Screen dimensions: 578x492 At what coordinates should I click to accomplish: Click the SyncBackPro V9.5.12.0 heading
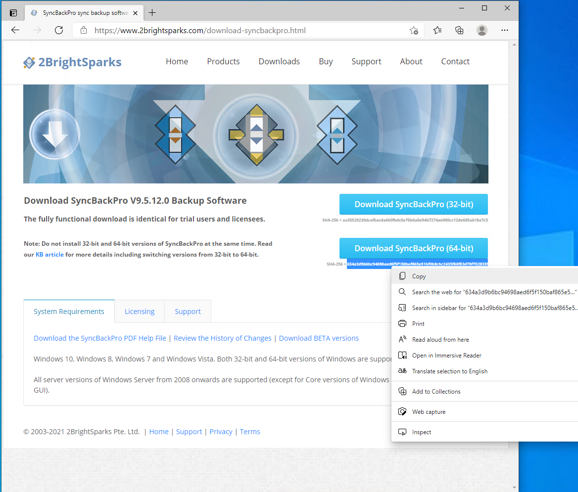tap(135, 201)
